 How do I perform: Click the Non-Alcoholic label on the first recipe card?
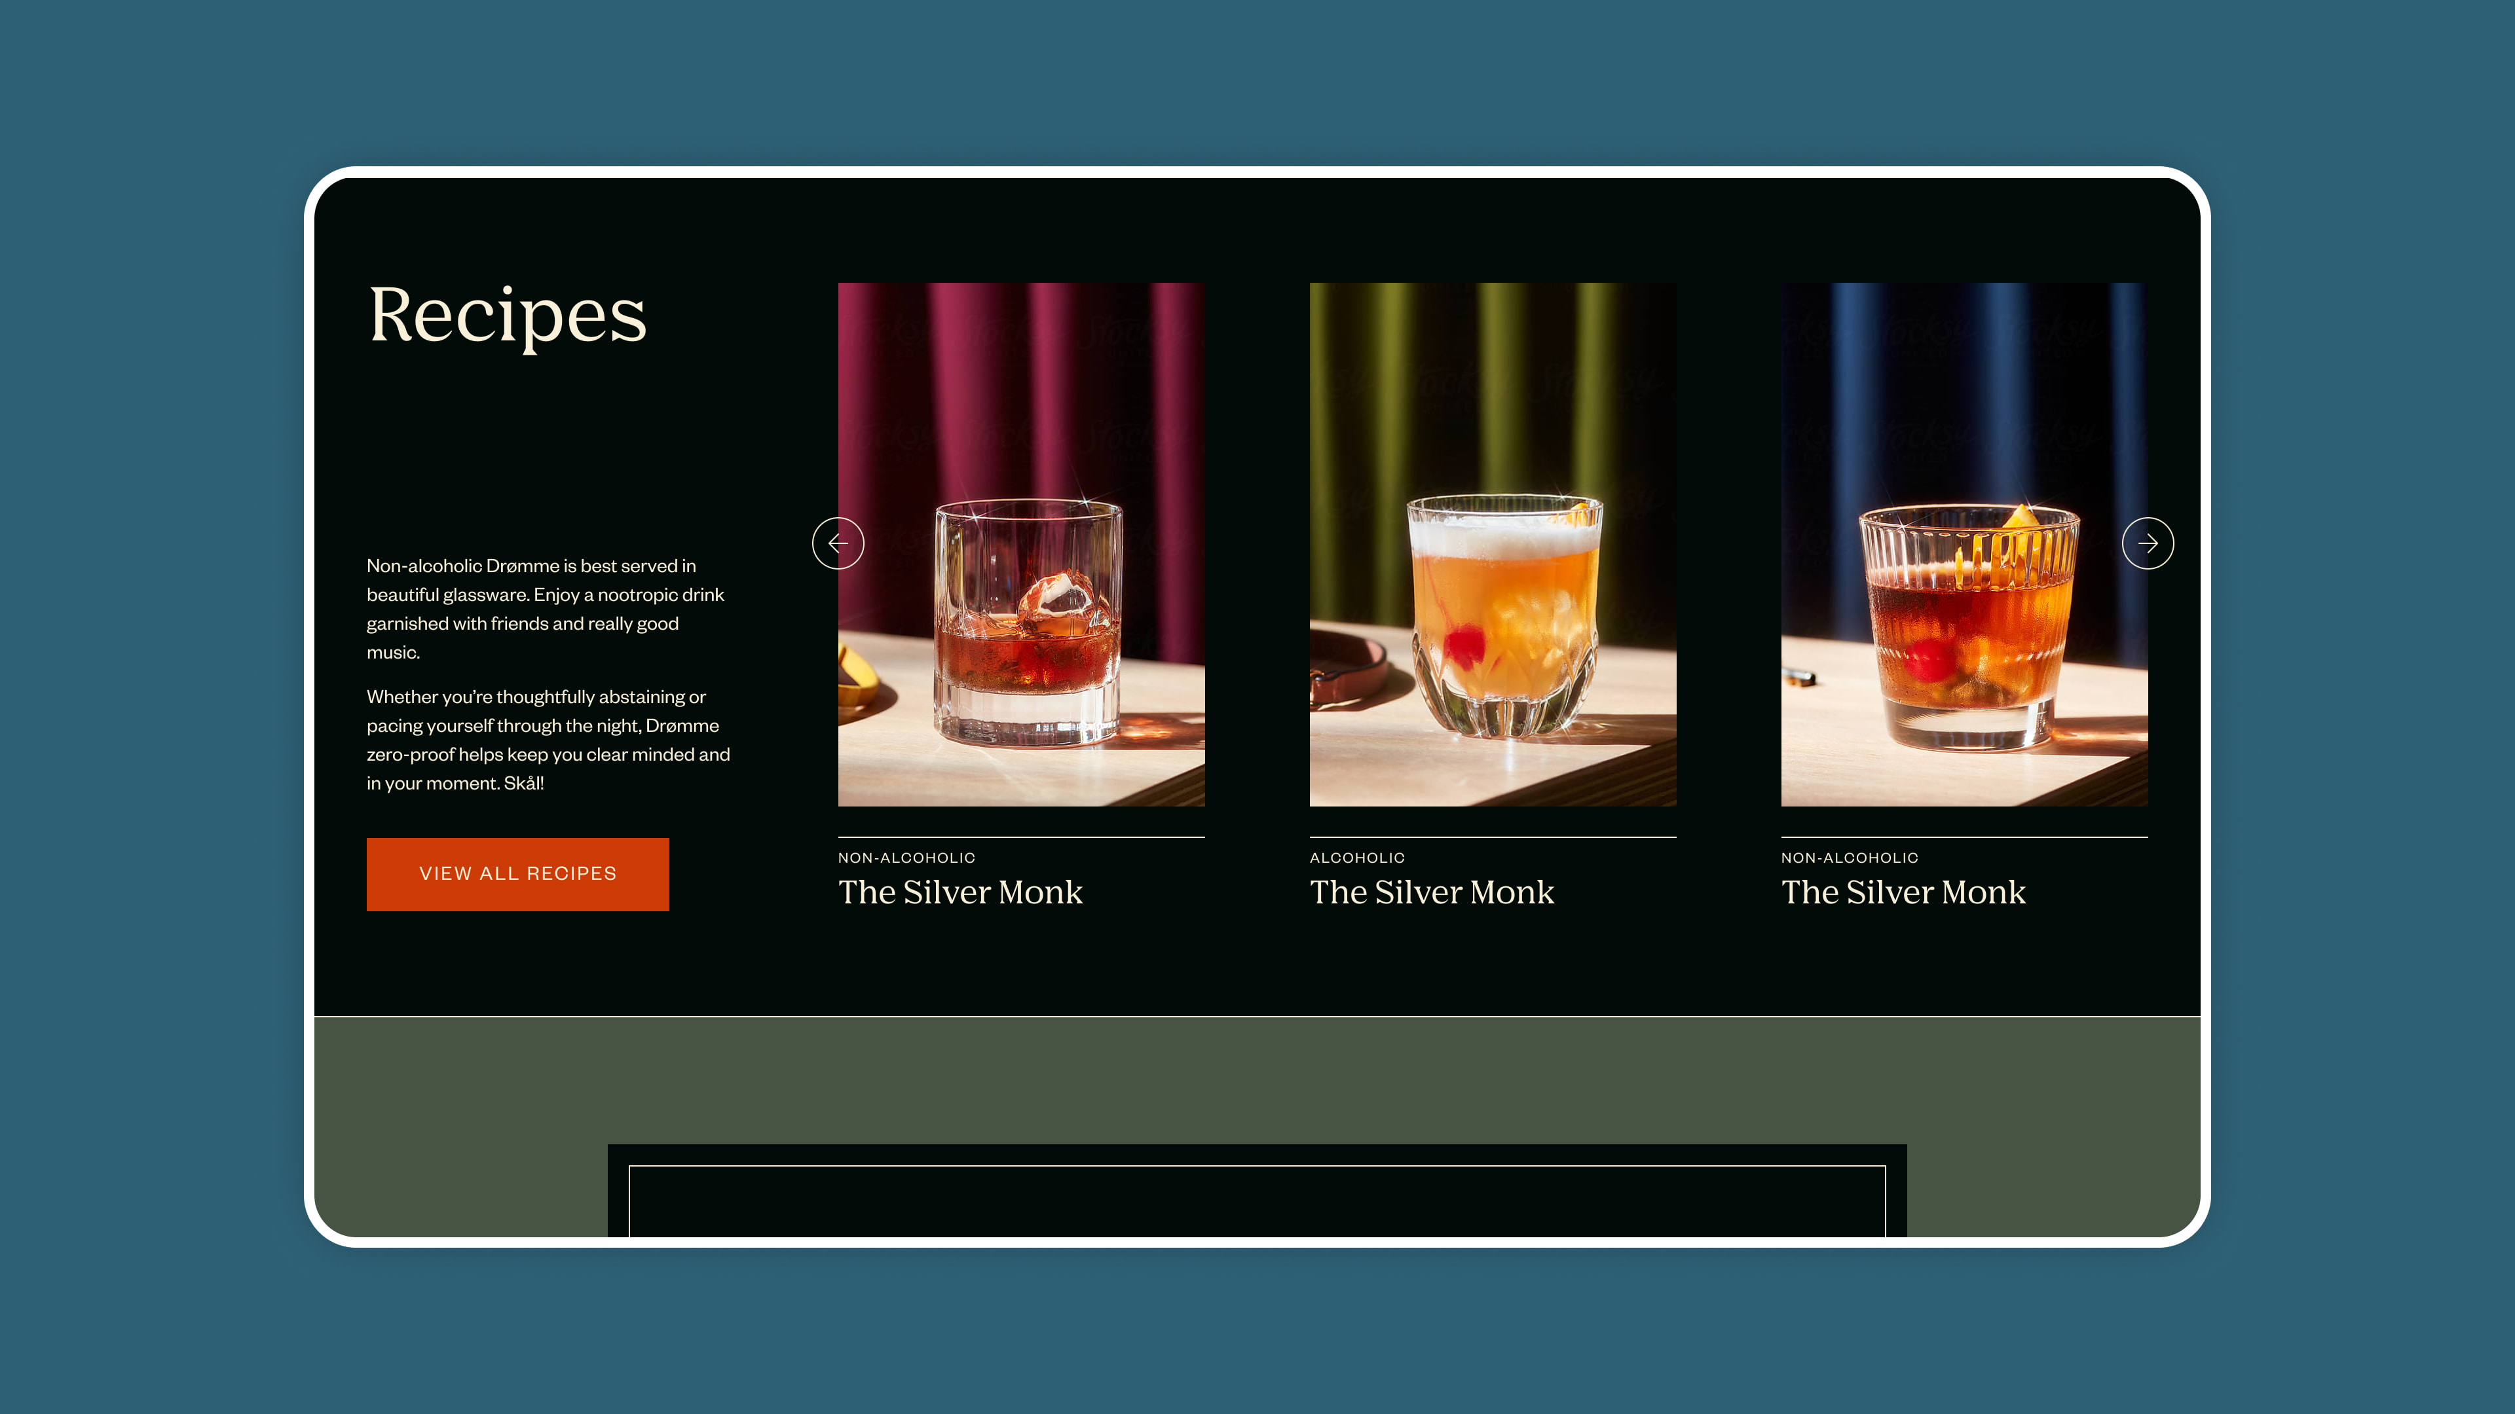pos(906,858)
